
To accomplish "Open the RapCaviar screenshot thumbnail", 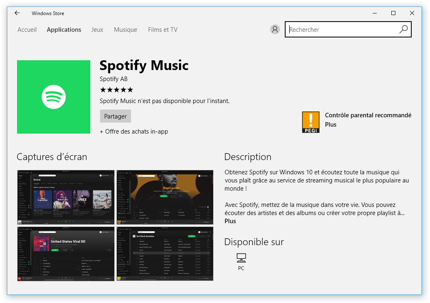I will (x=165, y=197).
